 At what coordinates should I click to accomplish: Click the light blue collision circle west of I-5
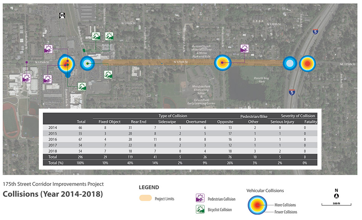(x=290, y=63)
